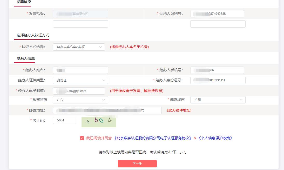Screen dimensions: 284x170
Task: Open the 经办人证件类型 dropdown showing 身份证
Action: [80, 80]
